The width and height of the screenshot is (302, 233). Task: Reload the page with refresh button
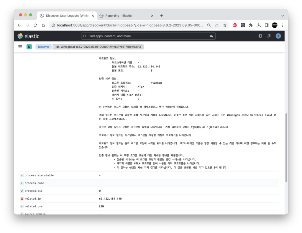(35, 25)
